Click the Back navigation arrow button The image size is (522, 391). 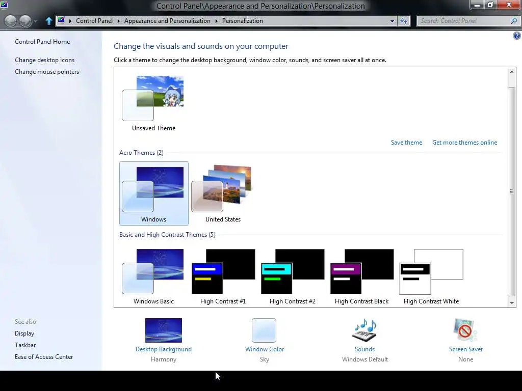pos(10,21)
